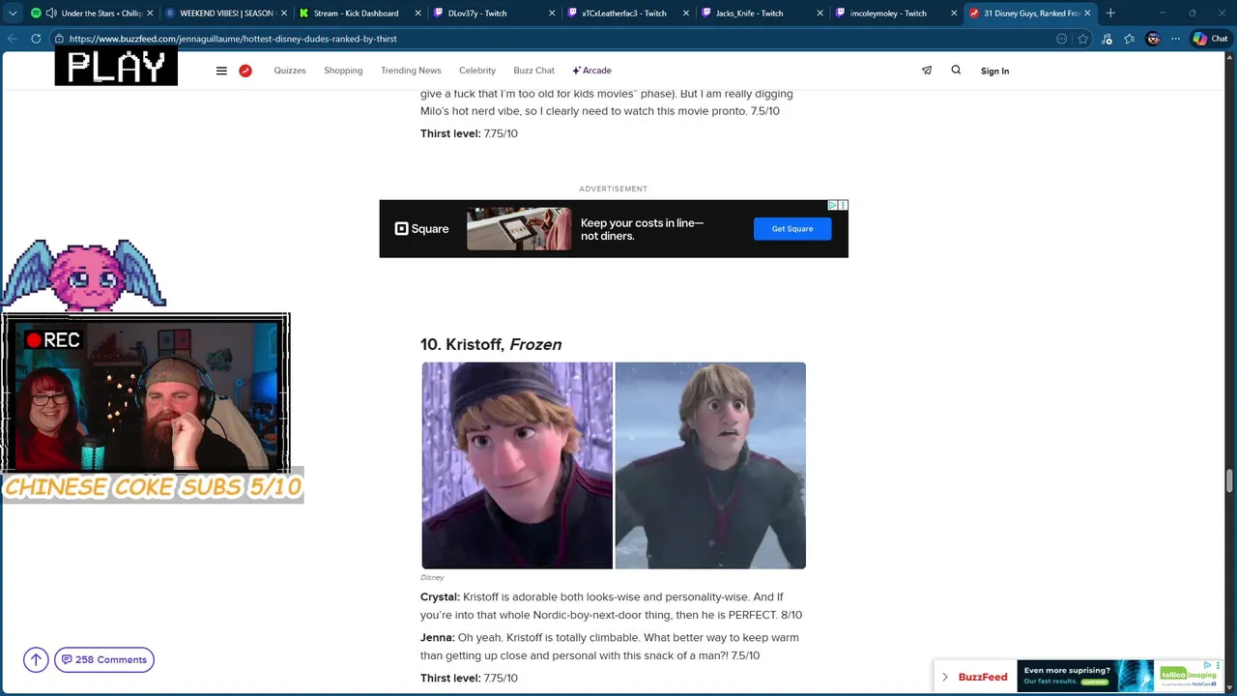The width and height of the screenshot is (1237, 696).
Task: Open the tab list dropdown chevron
Action: (13, 14)
